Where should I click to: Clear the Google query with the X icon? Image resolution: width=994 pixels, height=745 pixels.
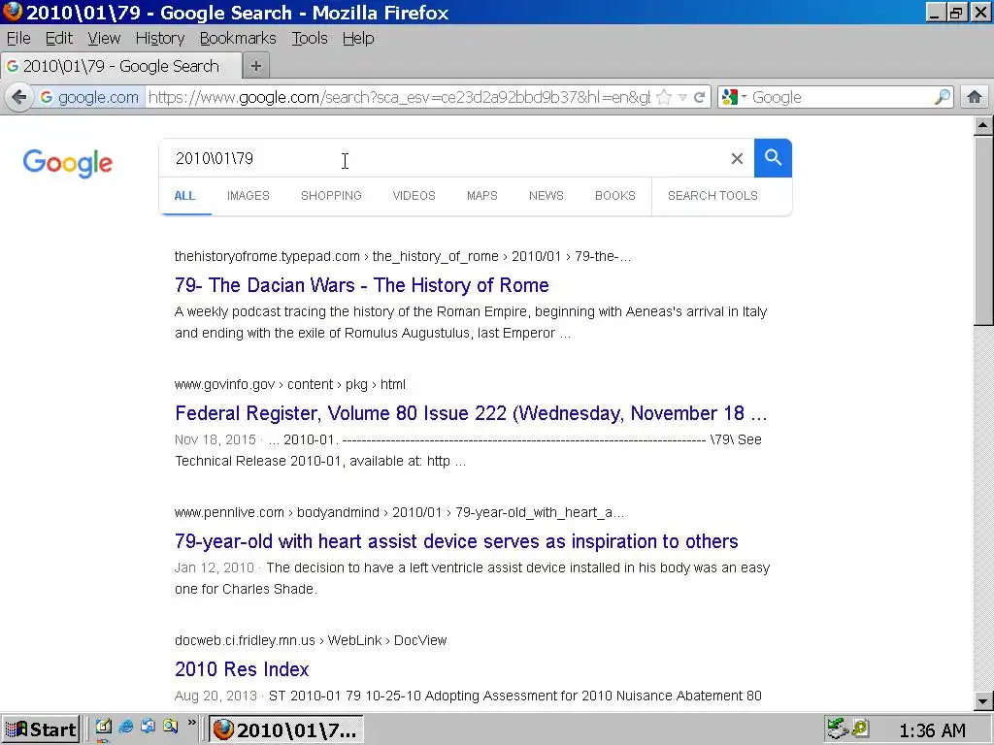[x=737, y=158]
